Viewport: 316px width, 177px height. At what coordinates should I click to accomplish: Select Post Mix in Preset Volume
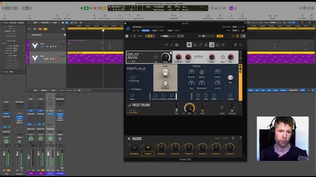(x=133, y=113)
